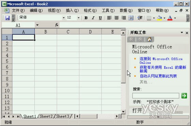Open Name Box dropdown next to A1
The width and height of the screenshot is (191, 126).
37,25
